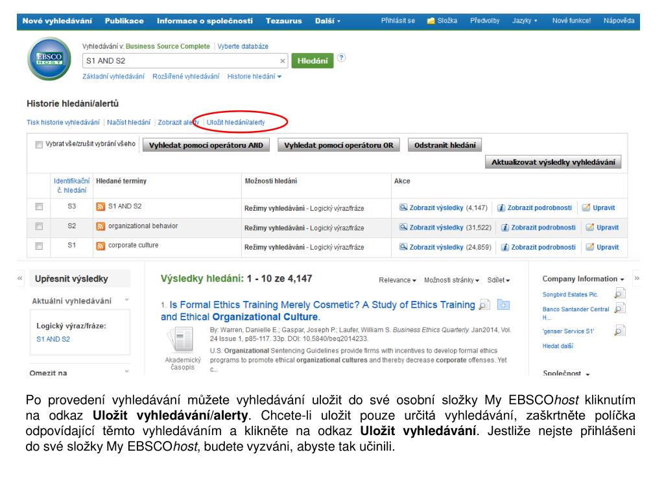
Task: Click details info icon in S3 row
Action: [501, 207]
